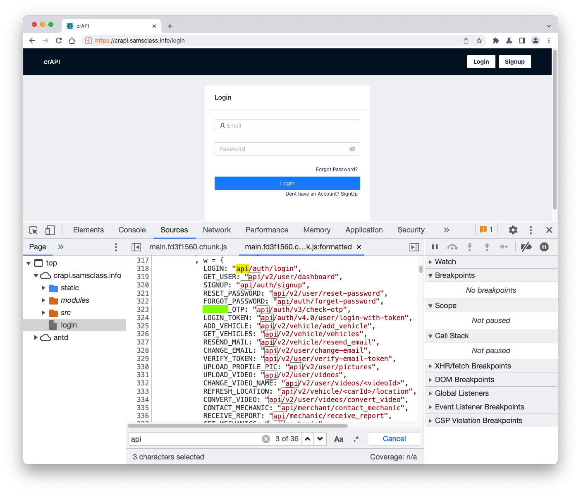Viewport: 581px width, 495px height.
Task: Open the tab search dropdown
Action: (x=549, y=26)
